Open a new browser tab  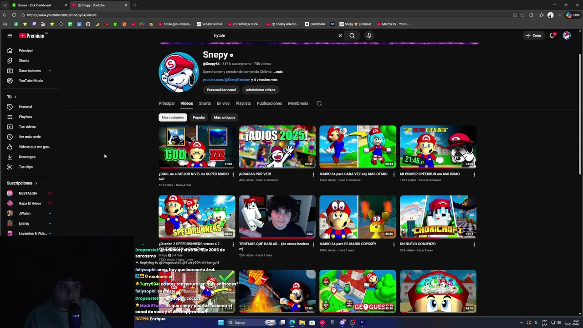pyautogui.click(x=135, y=5)
